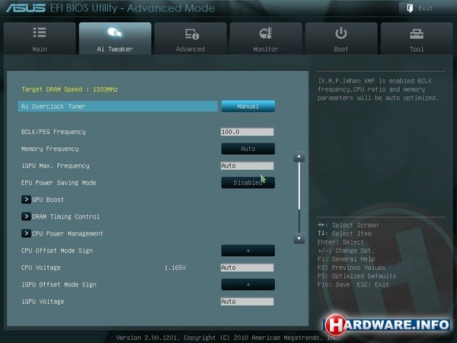Click the Exit button
Image resolution: width=457 pixels, height=343 pixels.
click(421, 8)
